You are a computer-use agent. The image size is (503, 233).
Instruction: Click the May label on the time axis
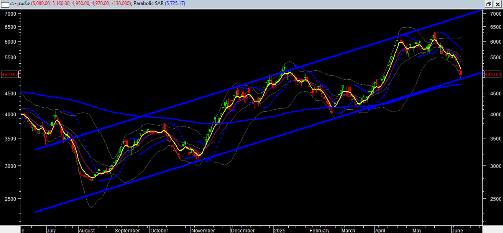click(x=417, y=230)
